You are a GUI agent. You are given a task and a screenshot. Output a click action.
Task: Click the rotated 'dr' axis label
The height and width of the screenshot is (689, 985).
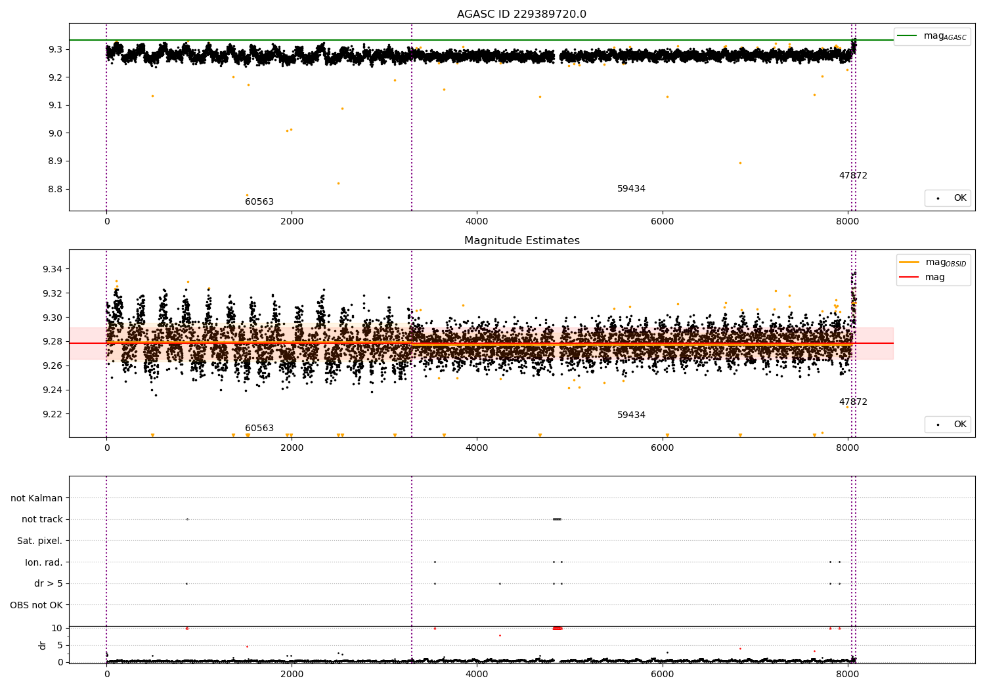(x=42, y=645)
